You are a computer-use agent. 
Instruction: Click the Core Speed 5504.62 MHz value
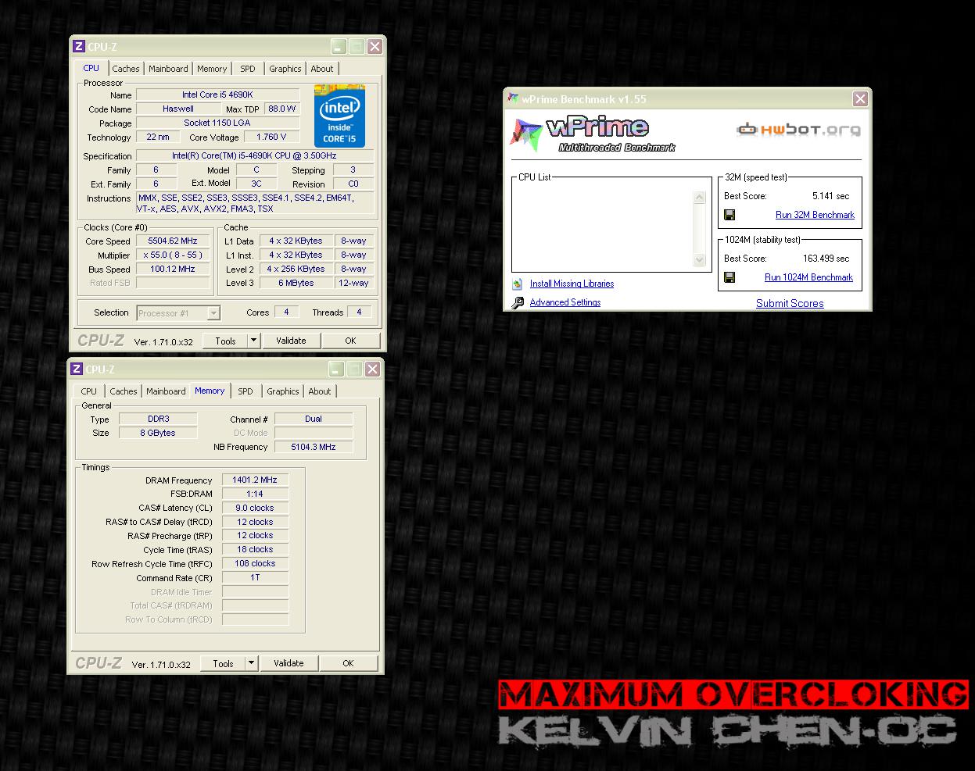pyautogui.click(x=173, y=241)
